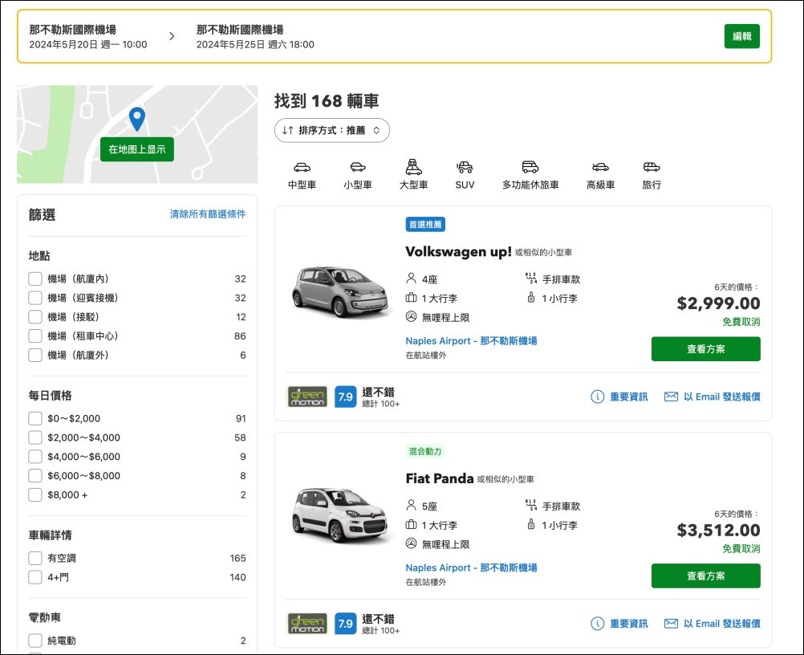
Task: Click Green Motion logo on Fiat Panda card
Action: pyautogui.click(x=307, y=623)
